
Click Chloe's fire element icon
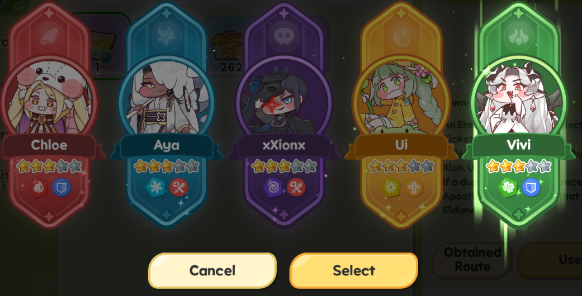[x=38, y=187]
